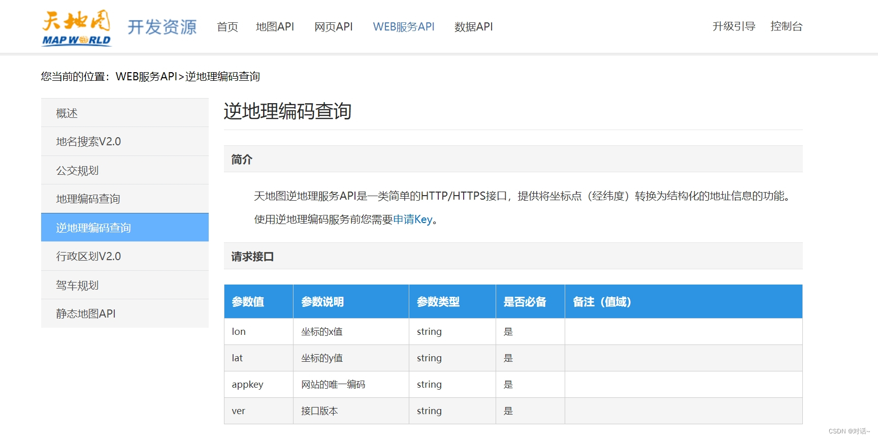Open the 数据API menu item
Image resolution: width=878 pixels, height=439 pixels.
click(x=473, y=27)
